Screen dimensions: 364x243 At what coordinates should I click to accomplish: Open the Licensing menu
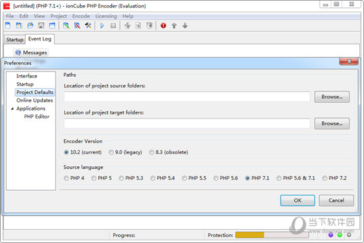[x=106, y=16]
